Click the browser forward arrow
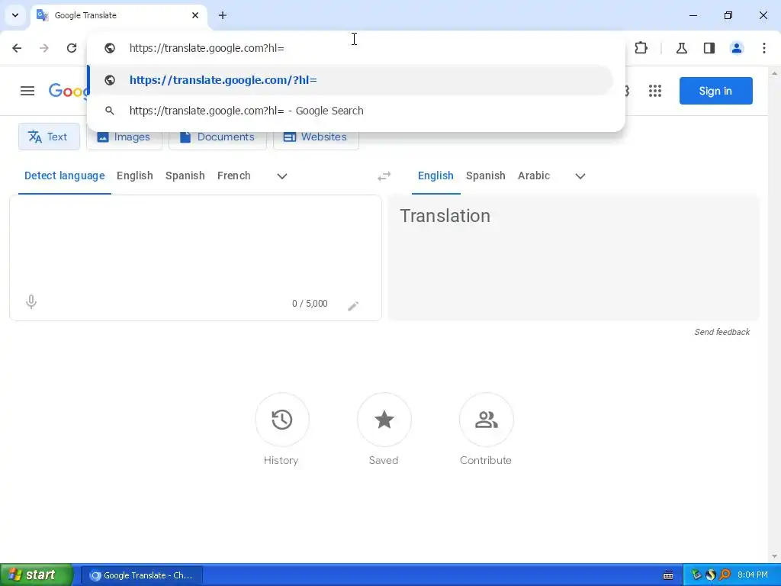This screenshot has width=781, height=586. [44, 48]
